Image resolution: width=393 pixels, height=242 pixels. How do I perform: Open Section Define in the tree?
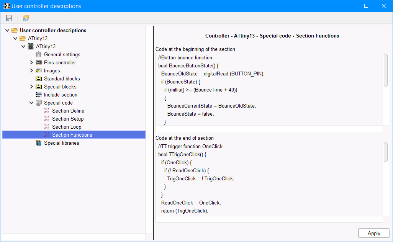pyautogui.click(x=68, y=111)
